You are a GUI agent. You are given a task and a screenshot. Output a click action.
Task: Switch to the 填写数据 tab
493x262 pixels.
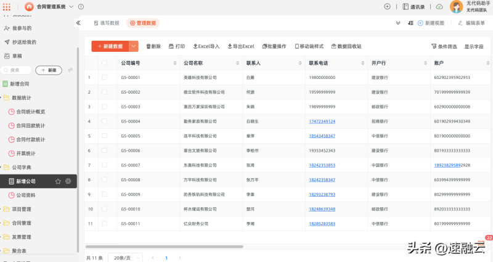coord(106,23)
